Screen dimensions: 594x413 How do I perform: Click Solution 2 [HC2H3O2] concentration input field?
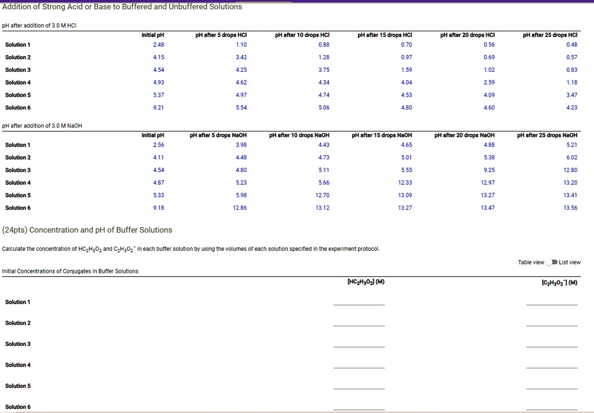pos(358,322)
